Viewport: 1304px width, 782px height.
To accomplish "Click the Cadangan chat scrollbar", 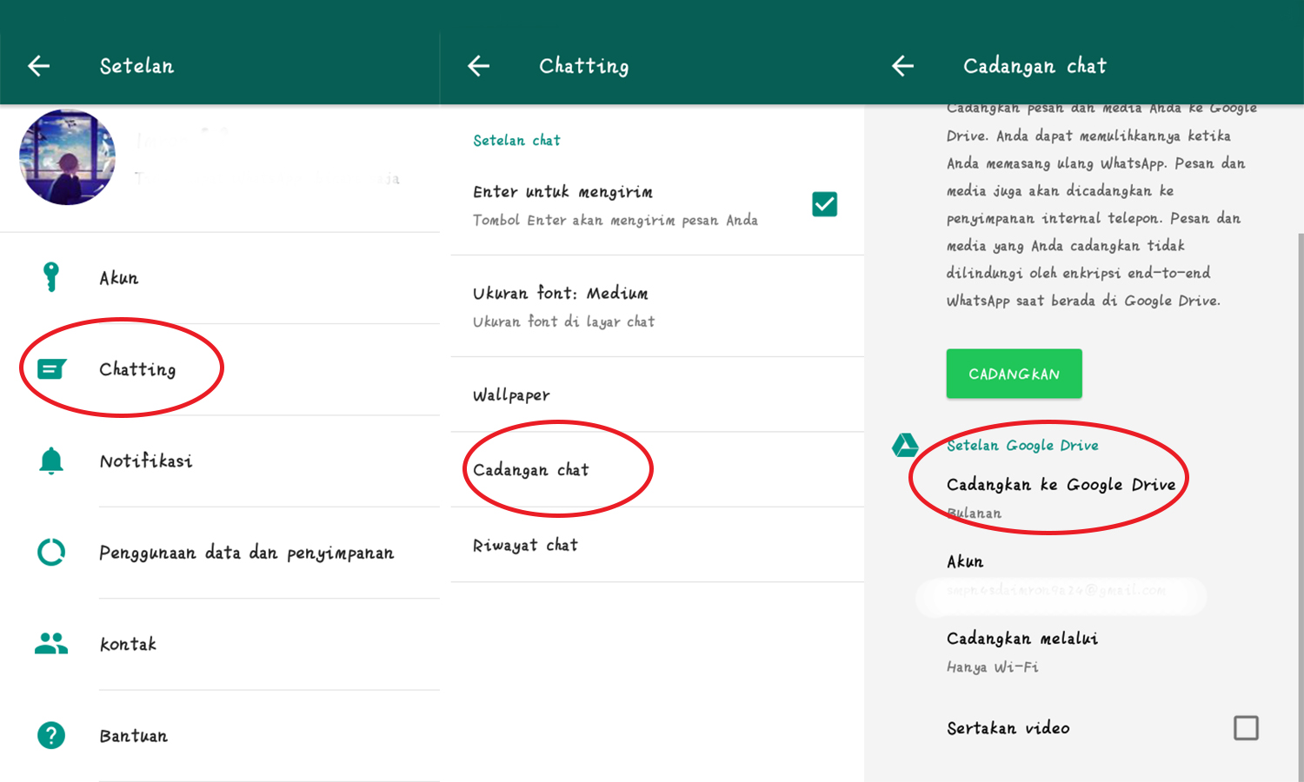I will pos(1301,507).
